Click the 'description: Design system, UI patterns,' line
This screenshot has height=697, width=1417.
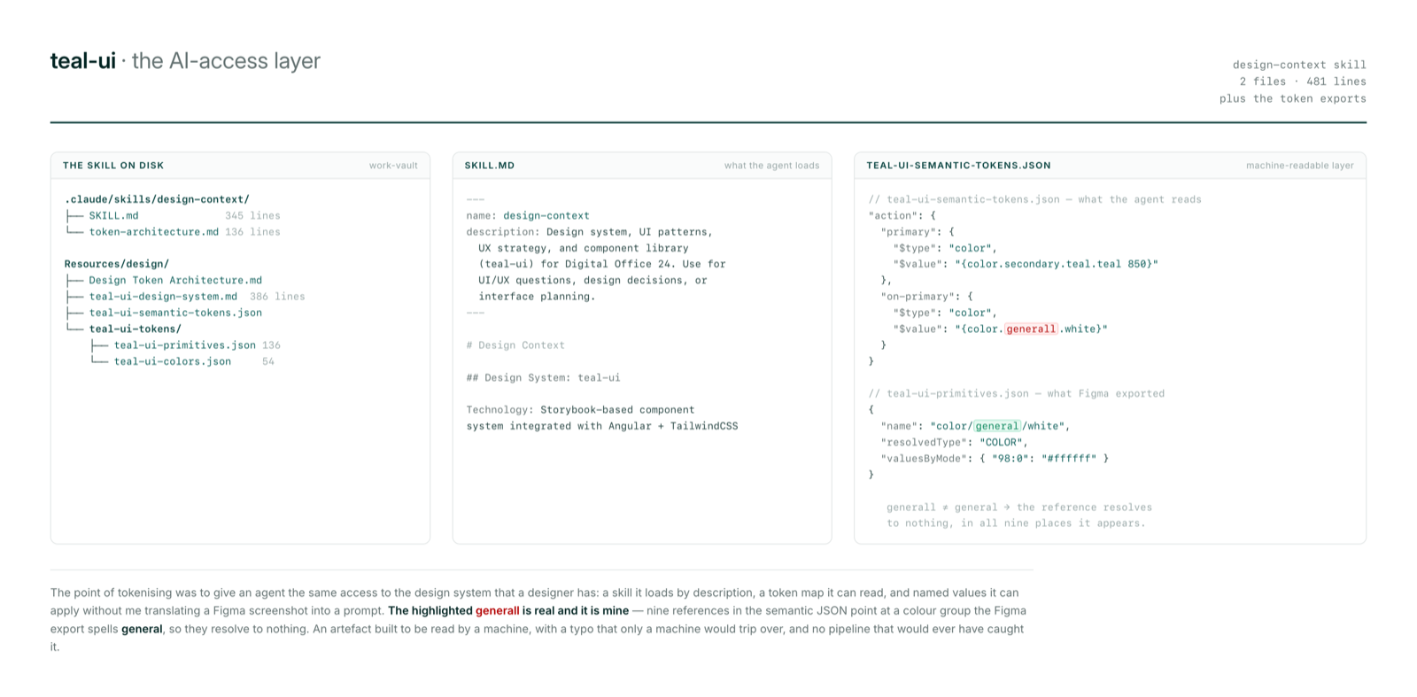pyautogui.click(x=590, y=232)
